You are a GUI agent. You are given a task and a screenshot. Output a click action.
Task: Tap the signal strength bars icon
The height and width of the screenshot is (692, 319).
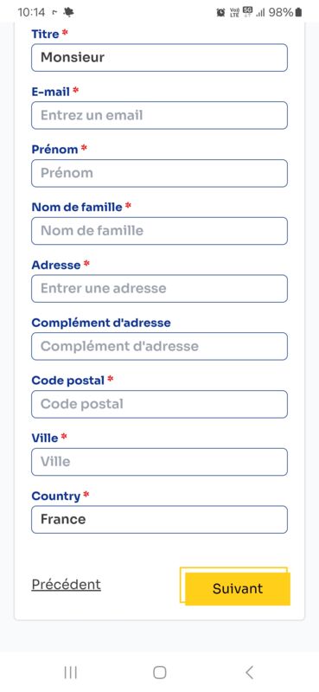coord(260,13)
